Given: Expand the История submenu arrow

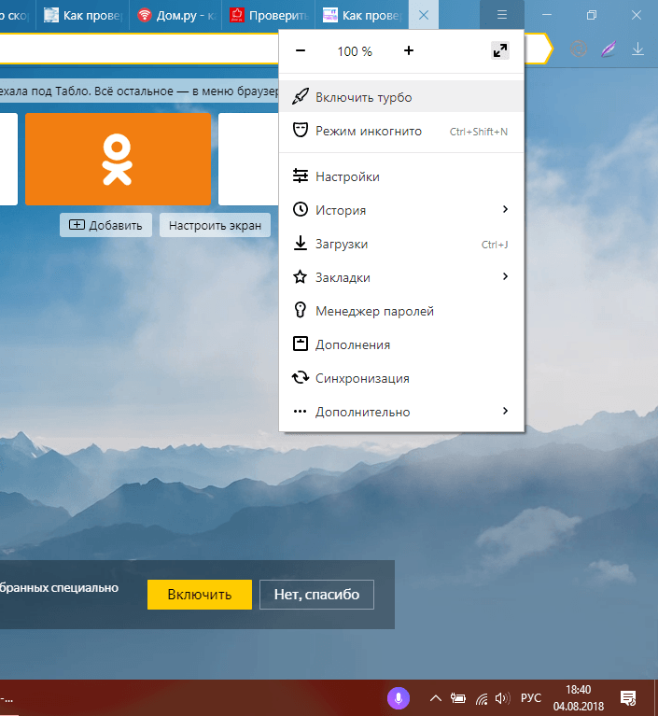Looking at the screenshot, I should click(x=505, y=209).
